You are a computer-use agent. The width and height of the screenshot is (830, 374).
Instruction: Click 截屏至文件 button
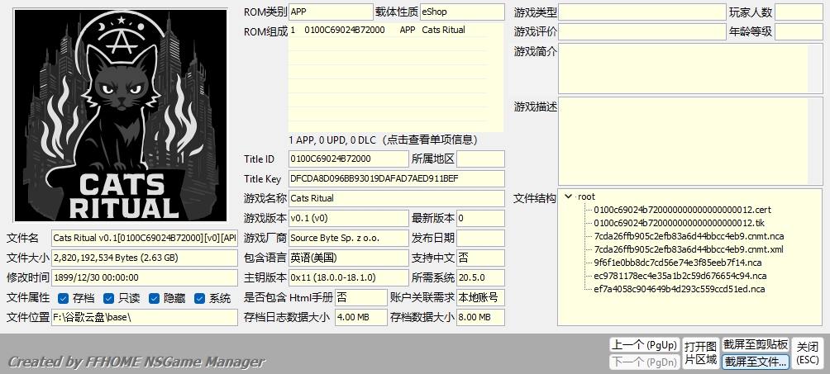(755, 361)
